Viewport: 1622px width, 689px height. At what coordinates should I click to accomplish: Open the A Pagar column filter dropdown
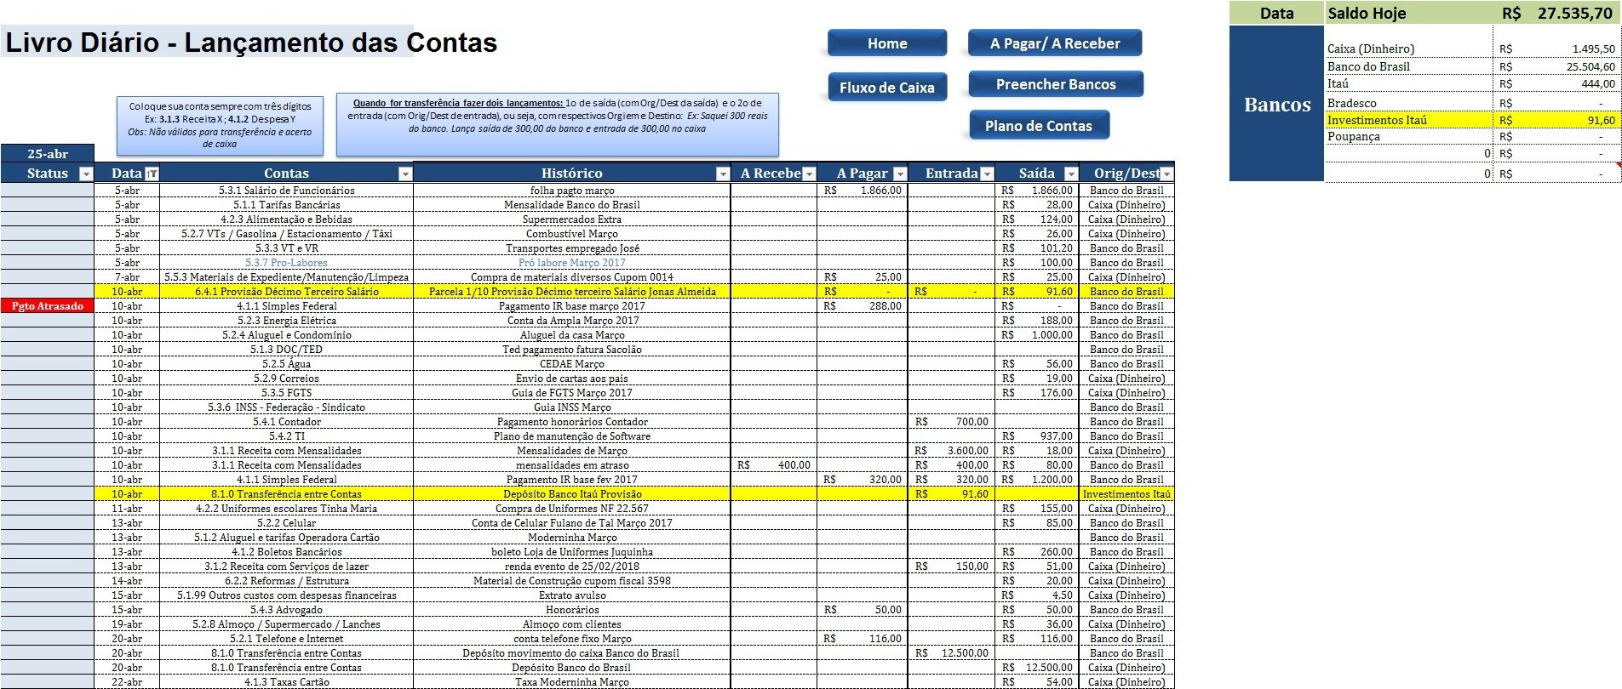pyautogui.click(x=900, y=174)
